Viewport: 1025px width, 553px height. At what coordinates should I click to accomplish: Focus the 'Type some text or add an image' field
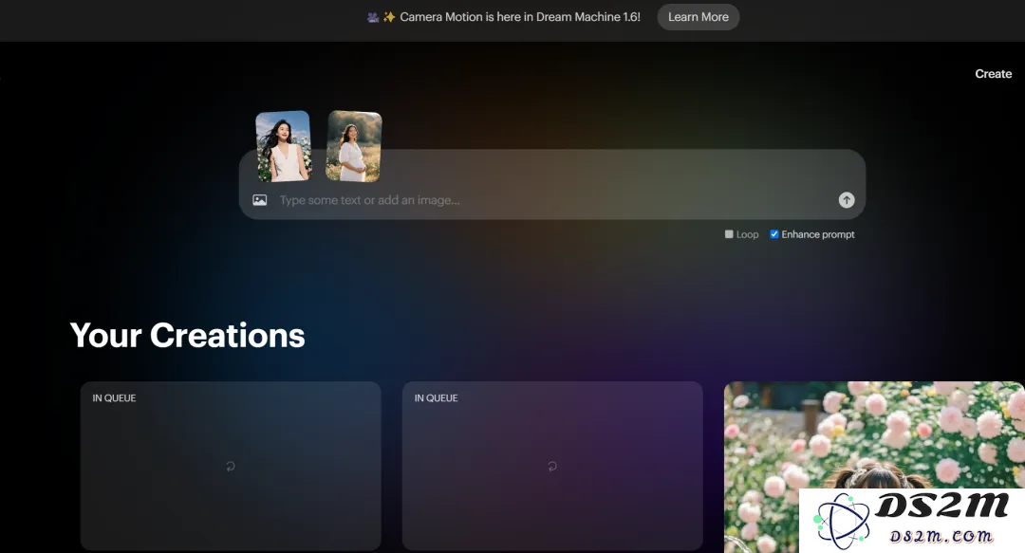tap(552, 200)
